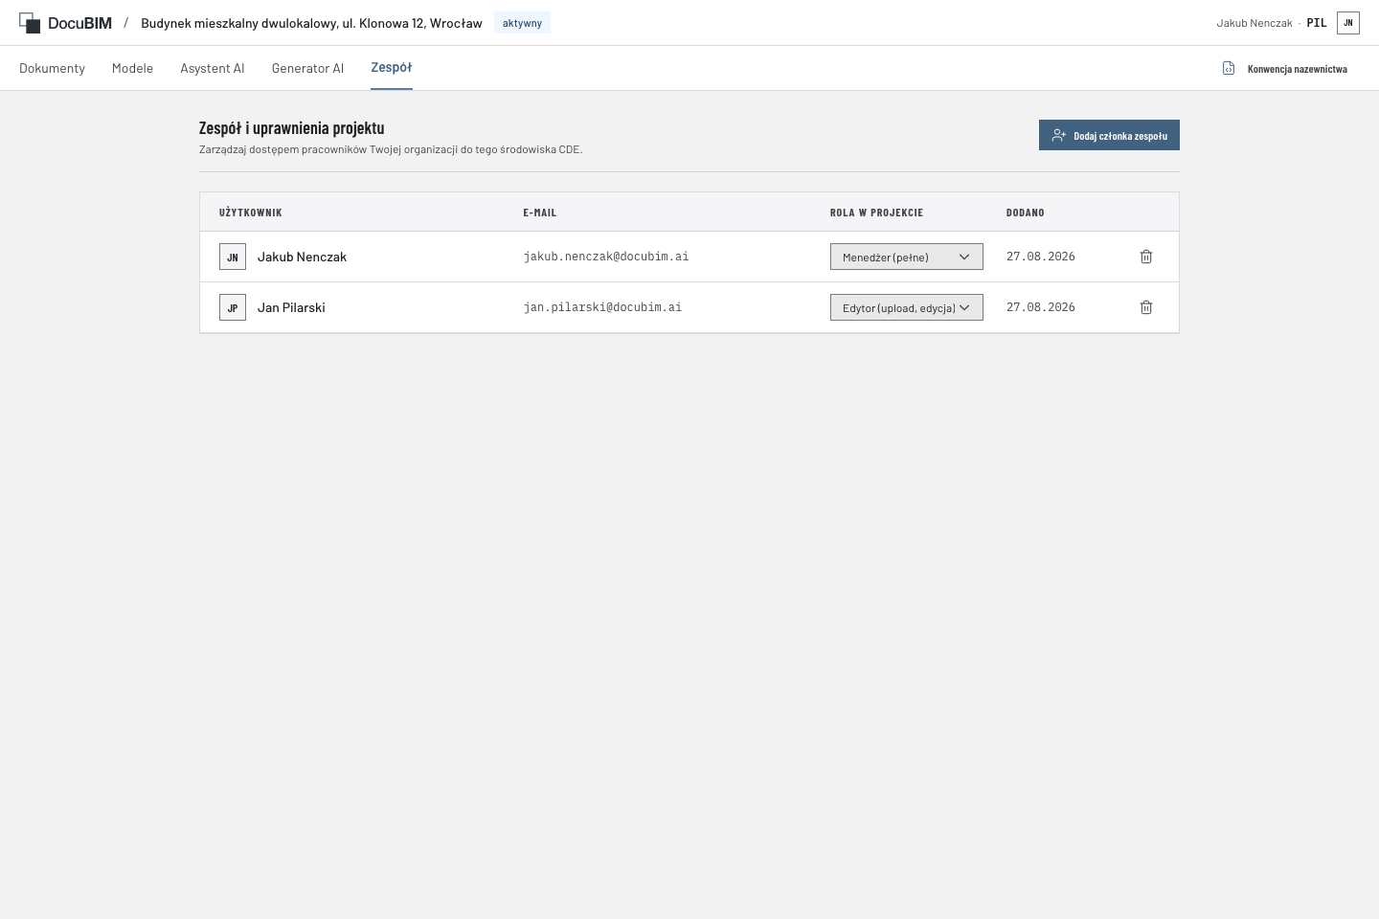This screenshot has height=919, width=1379.
Task: Select the Zespół tab
Action: (392, 68)
